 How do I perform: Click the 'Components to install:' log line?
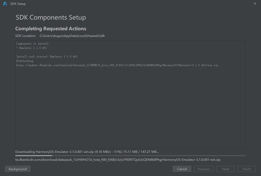pyautogui.click(x=33, y=43)
